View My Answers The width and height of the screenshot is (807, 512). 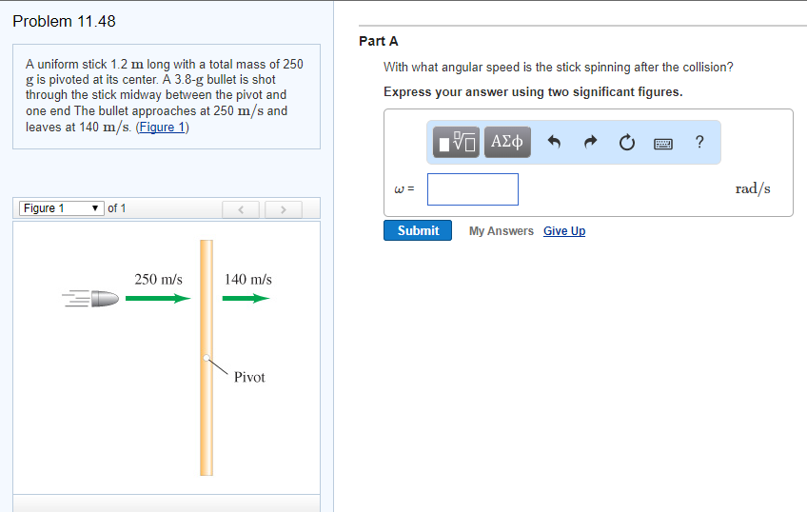coord(501,231)
